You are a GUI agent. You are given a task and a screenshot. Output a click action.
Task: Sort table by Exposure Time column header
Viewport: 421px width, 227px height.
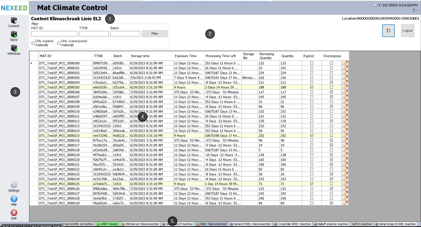tap(189, 56)
